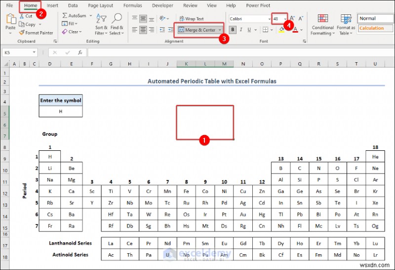Decrease the cell indent
This screenshot has width=395, height=270.
162,30
